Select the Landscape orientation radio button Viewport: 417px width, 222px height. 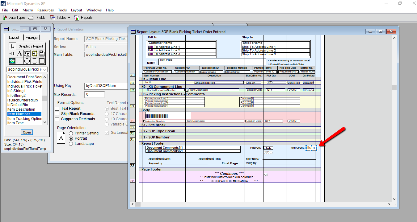point(71,144)
